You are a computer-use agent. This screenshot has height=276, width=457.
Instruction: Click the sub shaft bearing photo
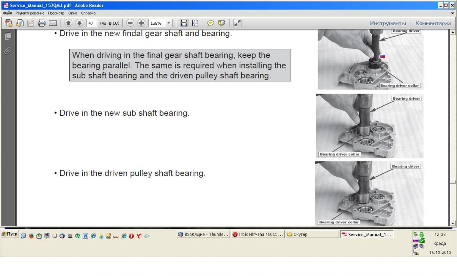(x=369, y=126)
